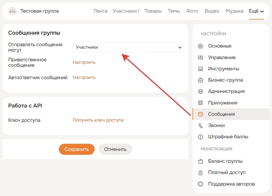Expand the Ещё menu in navigation

[x=256, y=11]
